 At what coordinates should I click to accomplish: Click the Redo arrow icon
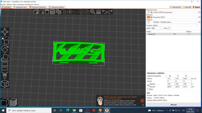[110, 12]
